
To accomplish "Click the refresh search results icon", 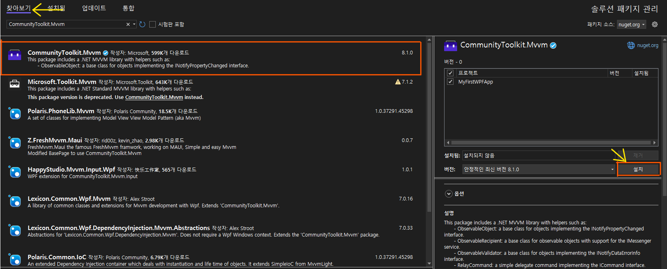I will pyautogui.click(x=142, y=24).
